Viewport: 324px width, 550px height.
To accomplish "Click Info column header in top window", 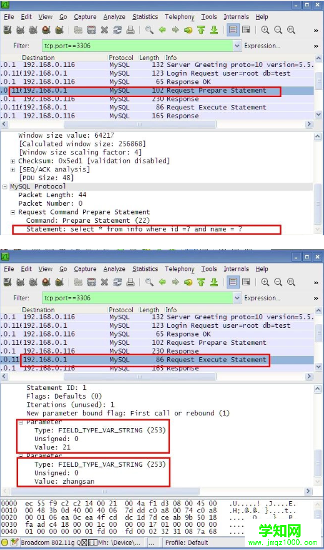I will (171, 58).
